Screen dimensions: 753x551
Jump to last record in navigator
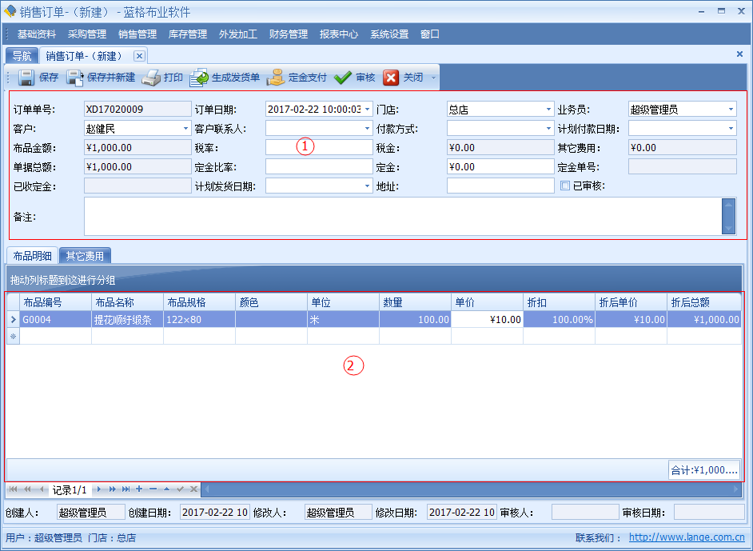point(125,489)
